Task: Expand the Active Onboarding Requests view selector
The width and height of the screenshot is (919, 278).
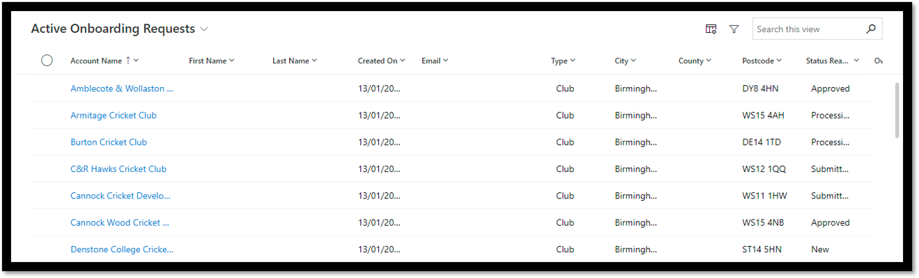Action: pyautogui.click(x=204, y=29)
